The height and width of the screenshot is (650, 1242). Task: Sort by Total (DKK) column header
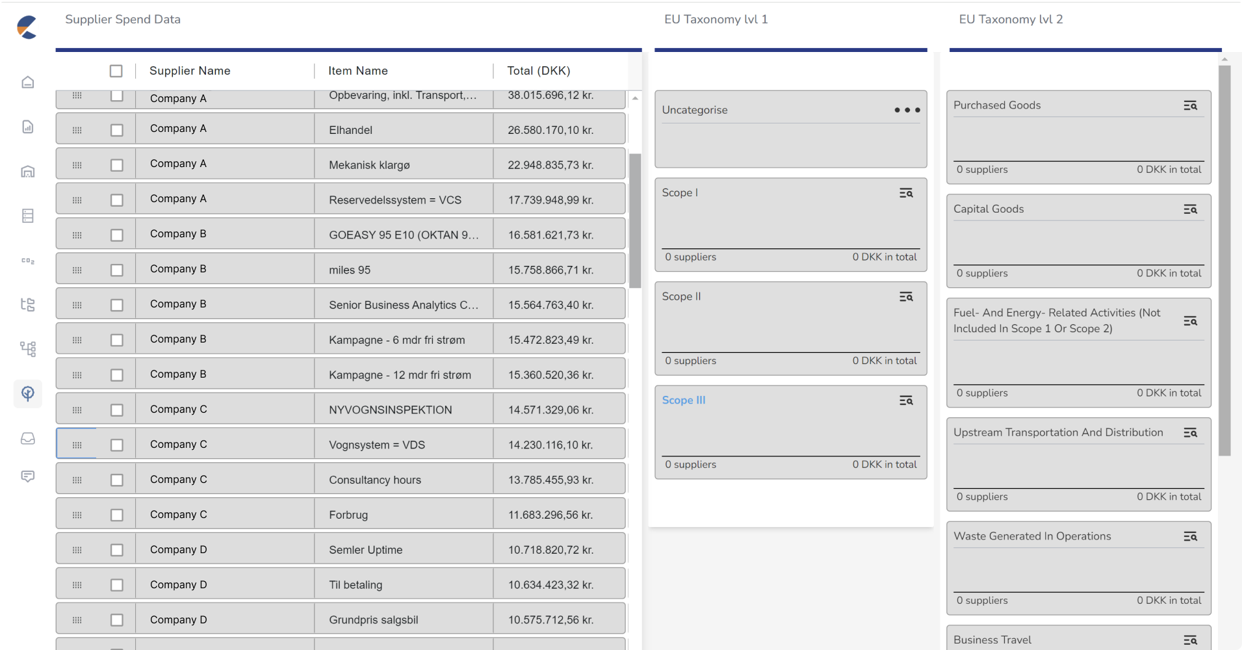tap(539, 71)
